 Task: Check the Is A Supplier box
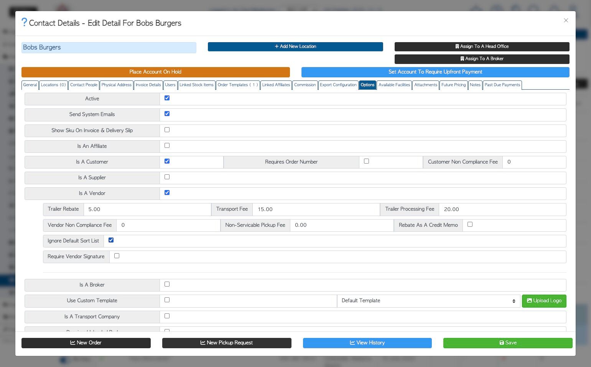167,177
